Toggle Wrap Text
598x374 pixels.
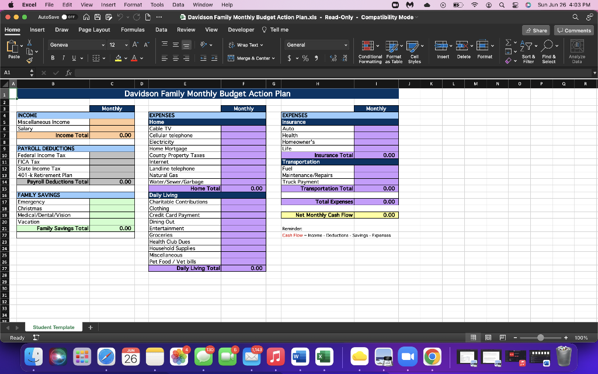click(246, 45)
